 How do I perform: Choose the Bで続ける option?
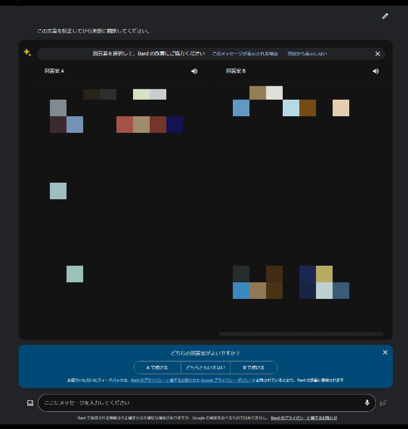pyautogui.click(x=253, y=368)
